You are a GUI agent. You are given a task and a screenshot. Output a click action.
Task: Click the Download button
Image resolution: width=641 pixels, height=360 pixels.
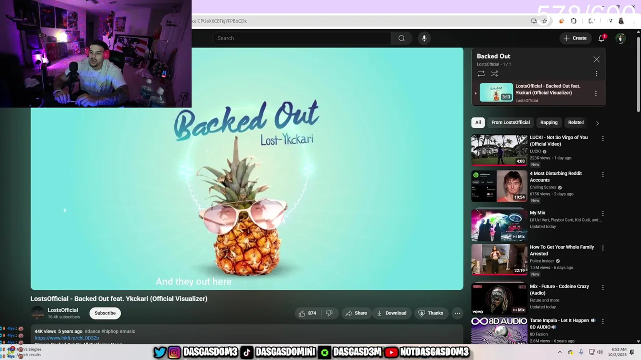click(x=392, y=313)
